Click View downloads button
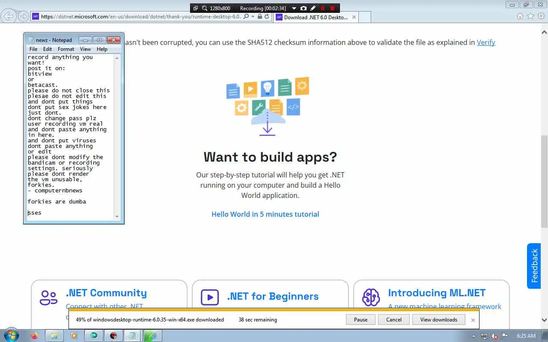 (x=439, y=319)
